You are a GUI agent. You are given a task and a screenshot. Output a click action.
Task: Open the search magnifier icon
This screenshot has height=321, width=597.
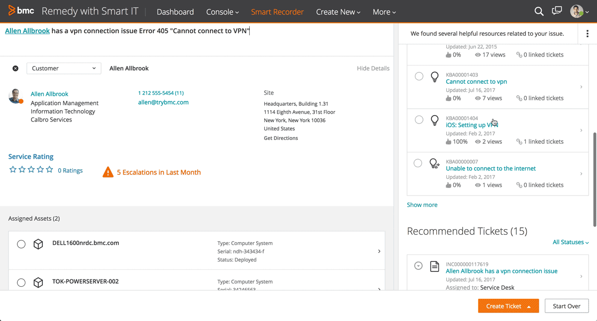pos(539,11)
